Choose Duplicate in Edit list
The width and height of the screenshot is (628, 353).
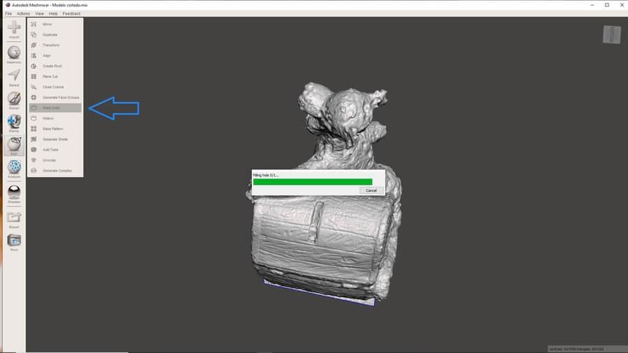point(55,35)
